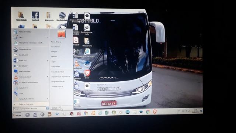The height and width of the screenshot is (133, 236).
Task: Open Programas Padrão
Action: point(58,81)
